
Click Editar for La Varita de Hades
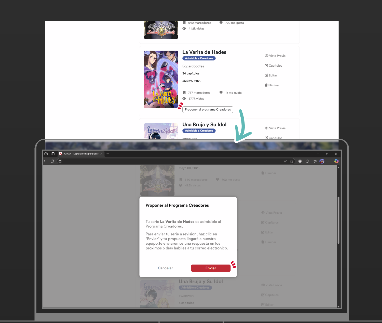[271, 75]
